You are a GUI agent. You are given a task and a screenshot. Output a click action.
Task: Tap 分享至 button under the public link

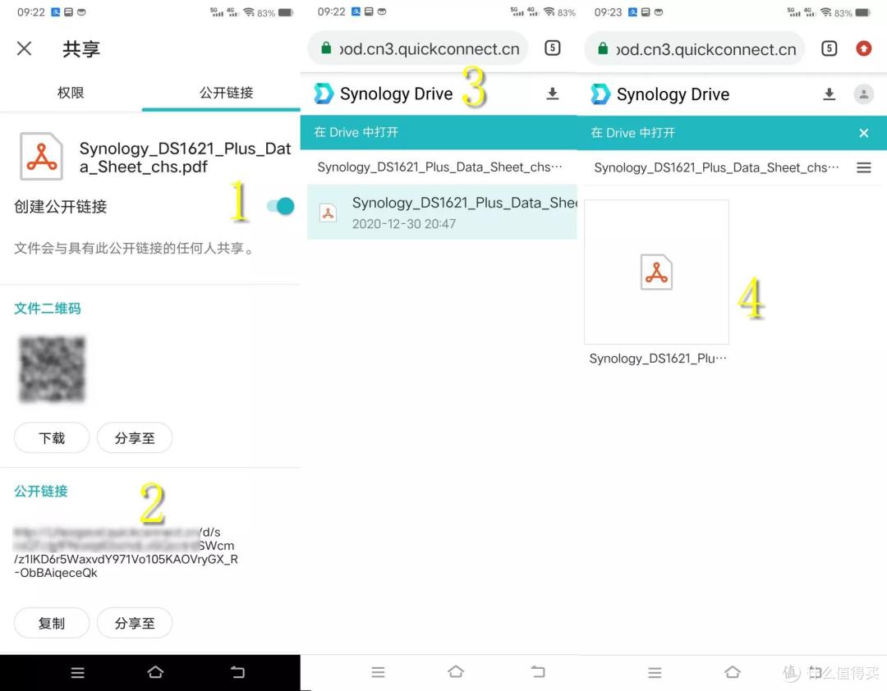coord(135,623)
